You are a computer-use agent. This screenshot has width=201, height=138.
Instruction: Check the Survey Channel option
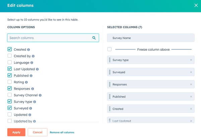click(x=10, y=95)
